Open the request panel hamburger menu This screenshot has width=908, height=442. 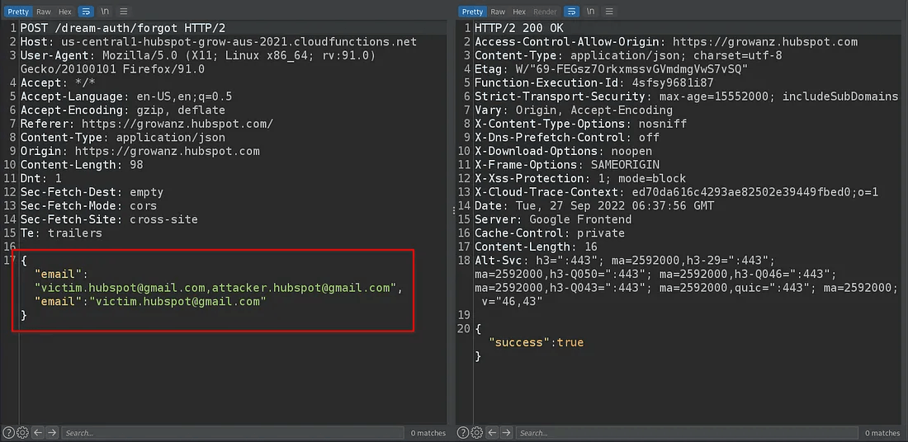124,12
